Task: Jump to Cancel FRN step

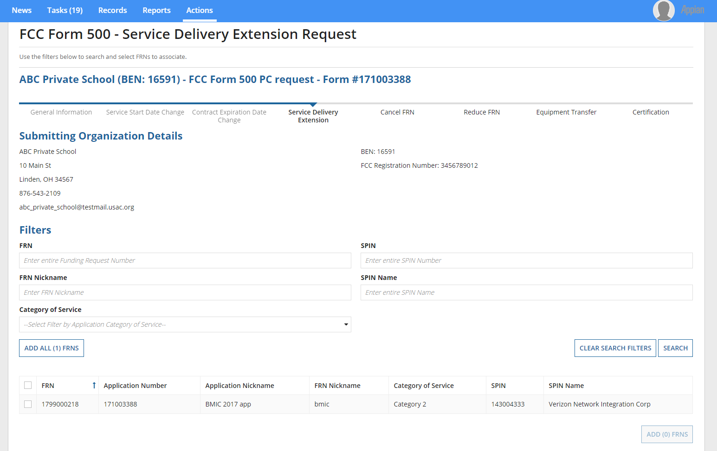Action: click(397, 112)
